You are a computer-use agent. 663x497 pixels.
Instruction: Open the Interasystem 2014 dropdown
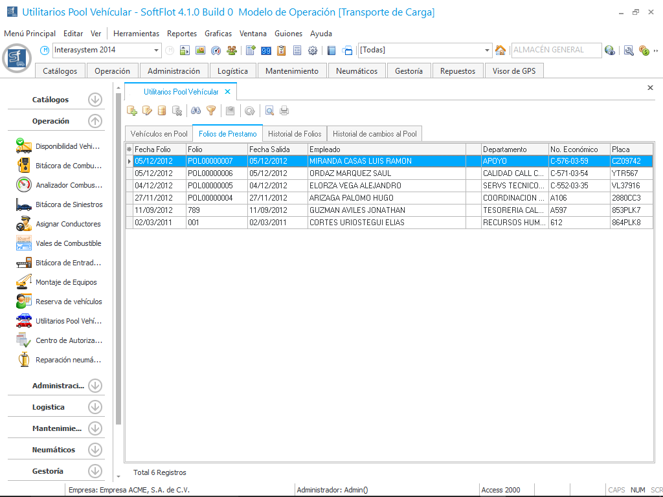157,50
